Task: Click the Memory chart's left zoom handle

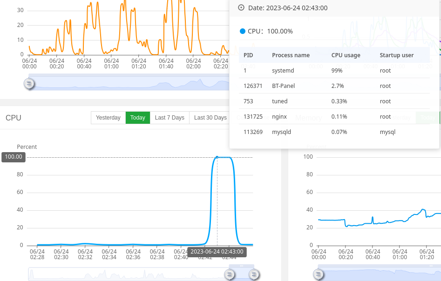Action: (318, 274)
